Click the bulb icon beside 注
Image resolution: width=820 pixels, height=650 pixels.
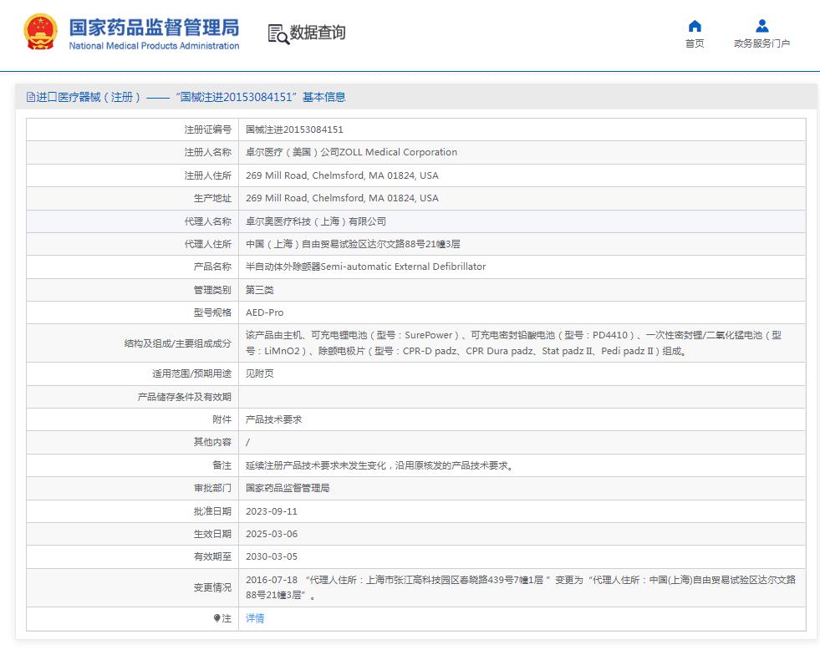[x=216, y=618]
